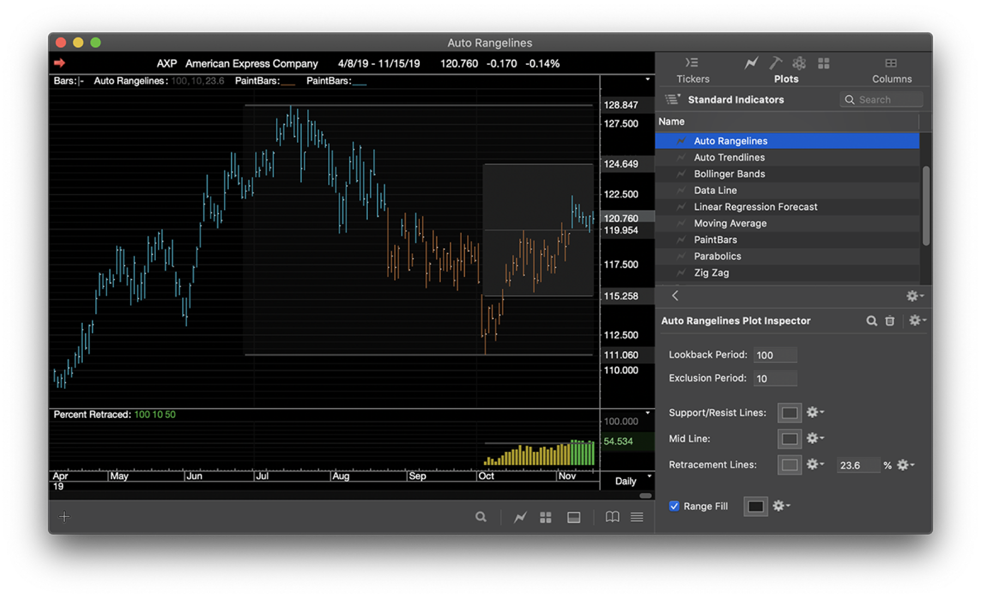
Task: Select Bollinger Bands from the indicator list
Action: 729,174
